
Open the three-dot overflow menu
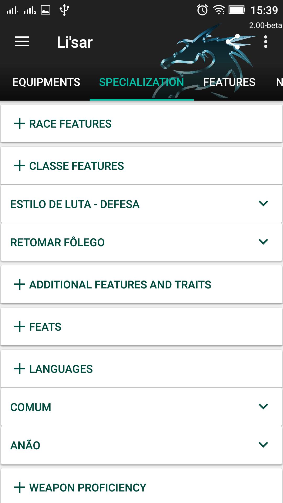[265, 42]
